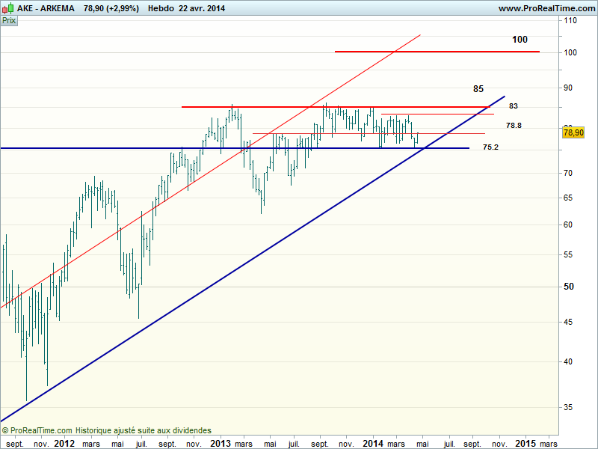
Task: Click the 83 resistance level label
Action: coord(514,106)
